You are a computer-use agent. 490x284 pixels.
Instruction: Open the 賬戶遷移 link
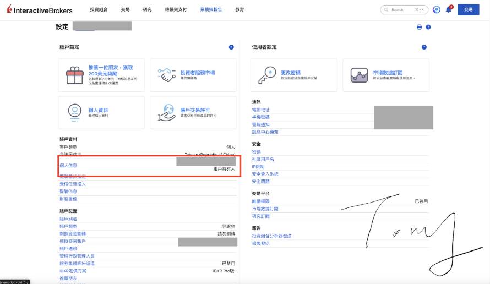68,249
